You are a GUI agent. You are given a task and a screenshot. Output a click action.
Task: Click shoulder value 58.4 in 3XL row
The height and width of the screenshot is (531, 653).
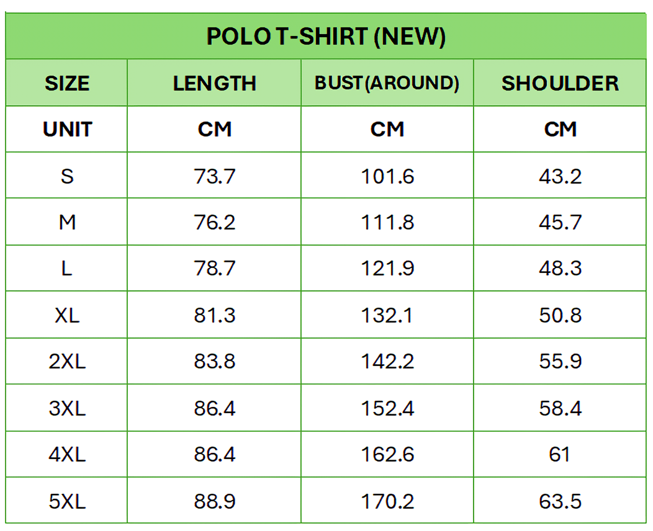560,408
